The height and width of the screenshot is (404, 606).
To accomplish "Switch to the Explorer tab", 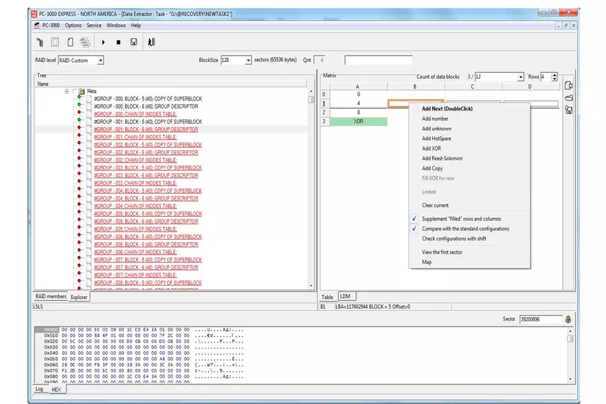I will tap(79, 298).
